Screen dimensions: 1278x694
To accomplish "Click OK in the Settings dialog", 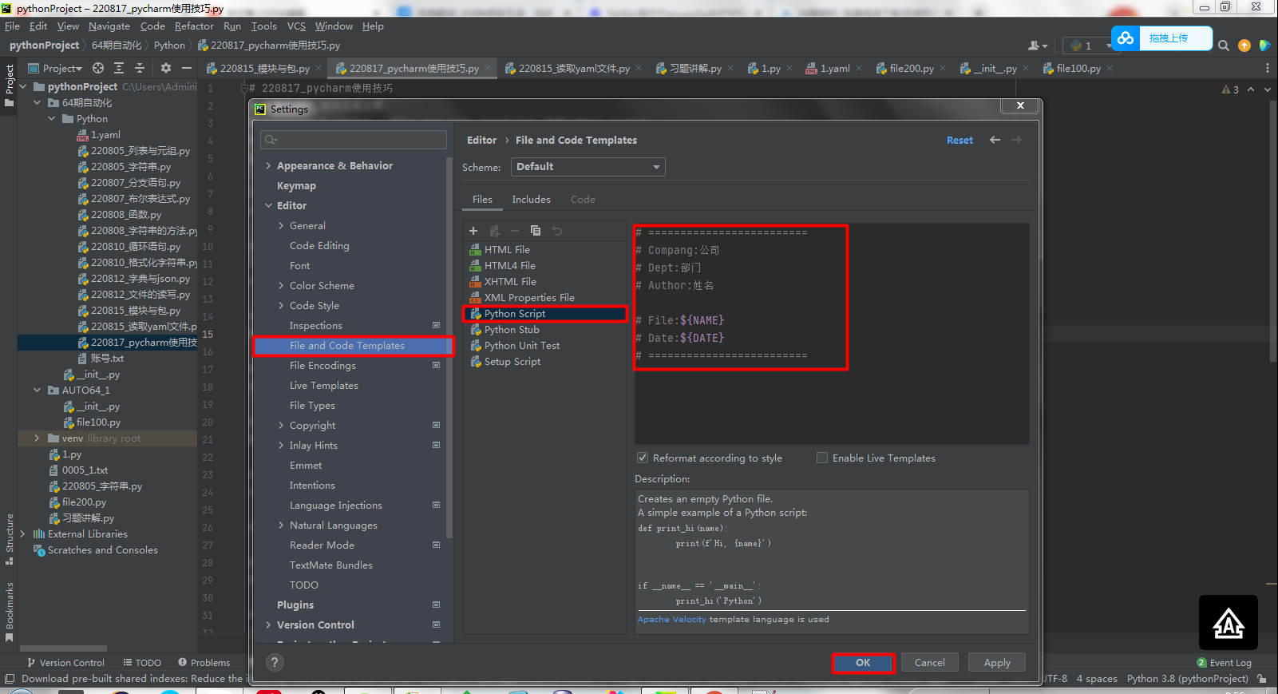I will [863, 663].
